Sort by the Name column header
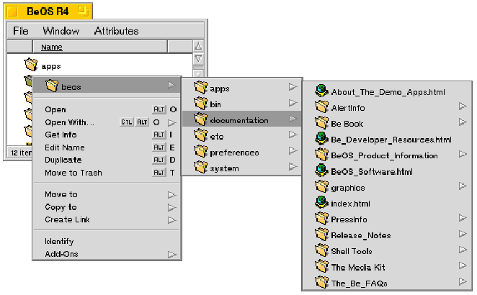The image size is (477, 295). pyautogui.click(x=99, y=47)
